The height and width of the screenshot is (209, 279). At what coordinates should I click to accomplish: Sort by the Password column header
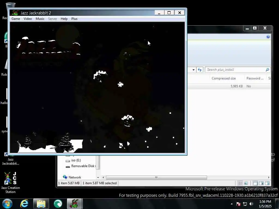pyautogui.click(x=255, y=78)
